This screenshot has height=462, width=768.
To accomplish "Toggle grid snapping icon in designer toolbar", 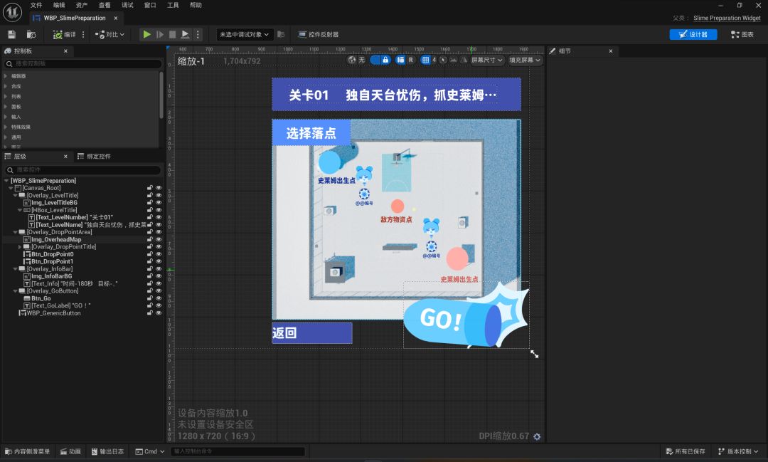I will 426,60.
